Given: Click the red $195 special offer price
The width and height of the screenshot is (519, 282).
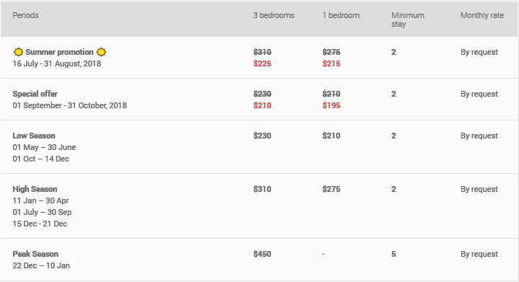Looking at the screenshot, I should pyautogui.click(x=332, y=105).
